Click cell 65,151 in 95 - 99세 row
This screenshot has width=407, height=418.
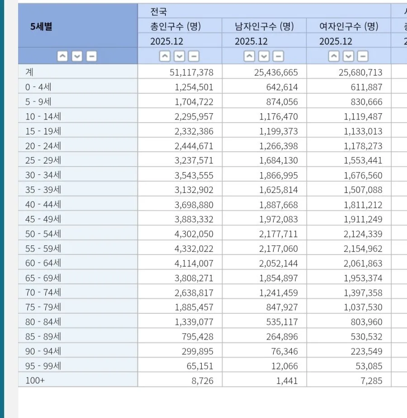coord(180,365)
